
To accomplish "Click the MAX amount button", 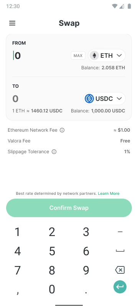I will 78,55.
